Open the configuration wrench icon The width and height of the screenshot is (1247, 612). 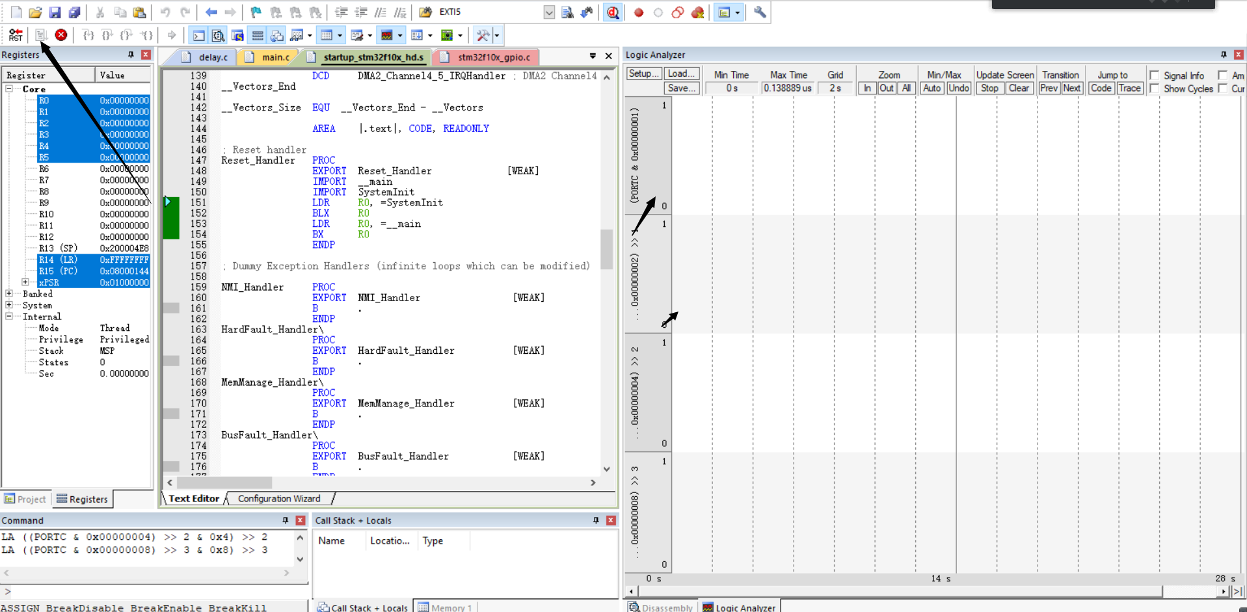760,12
